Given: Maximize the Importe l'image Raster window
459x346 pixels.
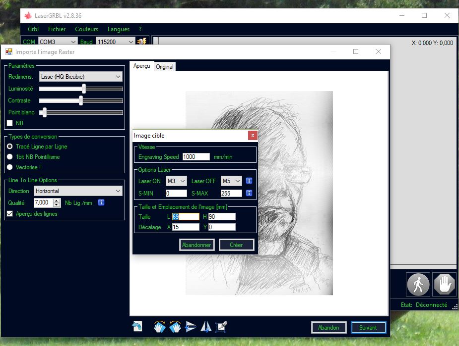Looking at the screenshot, I should point(356,51).
